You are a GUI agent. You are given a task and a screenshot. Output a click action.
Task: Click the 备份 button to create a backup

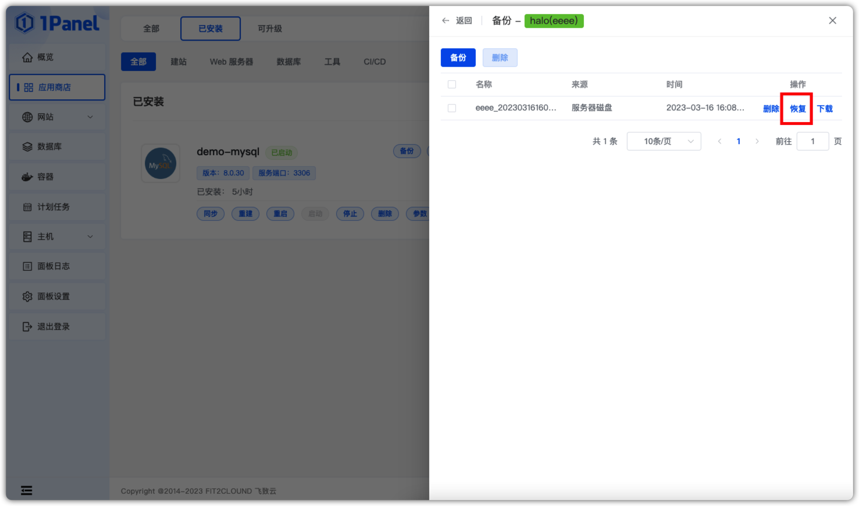click(x=458, y=58)
